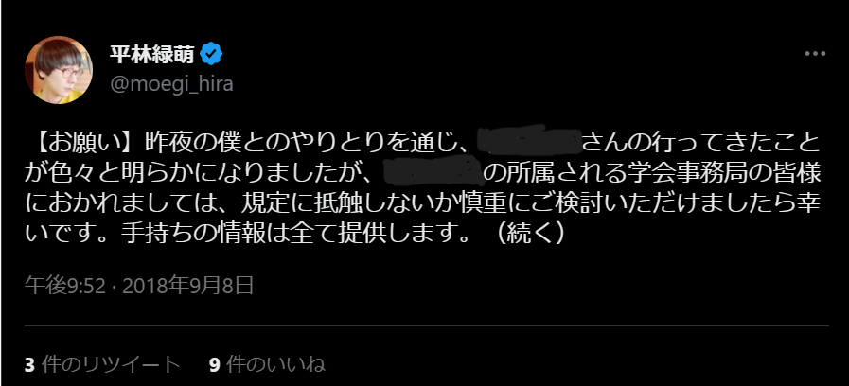Click the retweet count number 3
Image resolution: width=849 pixels, height=386 pixels.
pos(29,365)
